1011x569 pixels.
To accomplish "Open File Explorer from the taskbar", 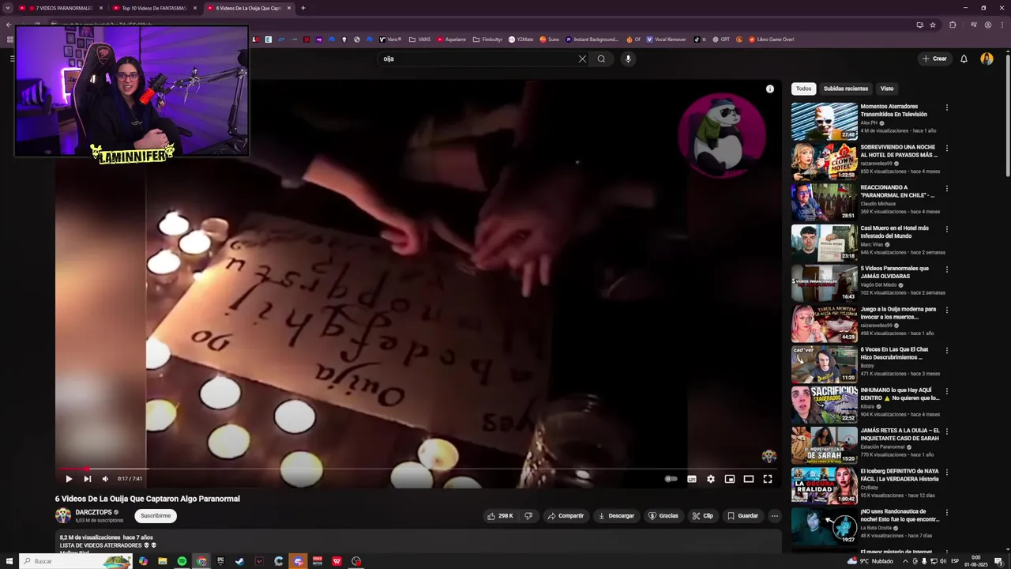I will click(x=163, y=561).
